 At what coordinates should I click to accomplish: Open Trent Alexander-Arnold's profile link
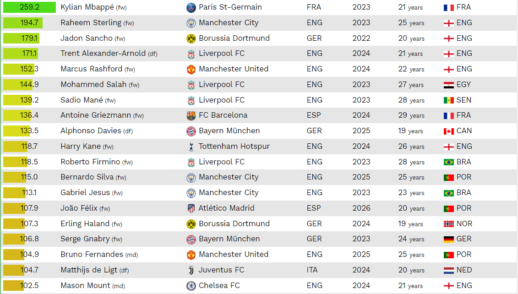click(103, 54)
